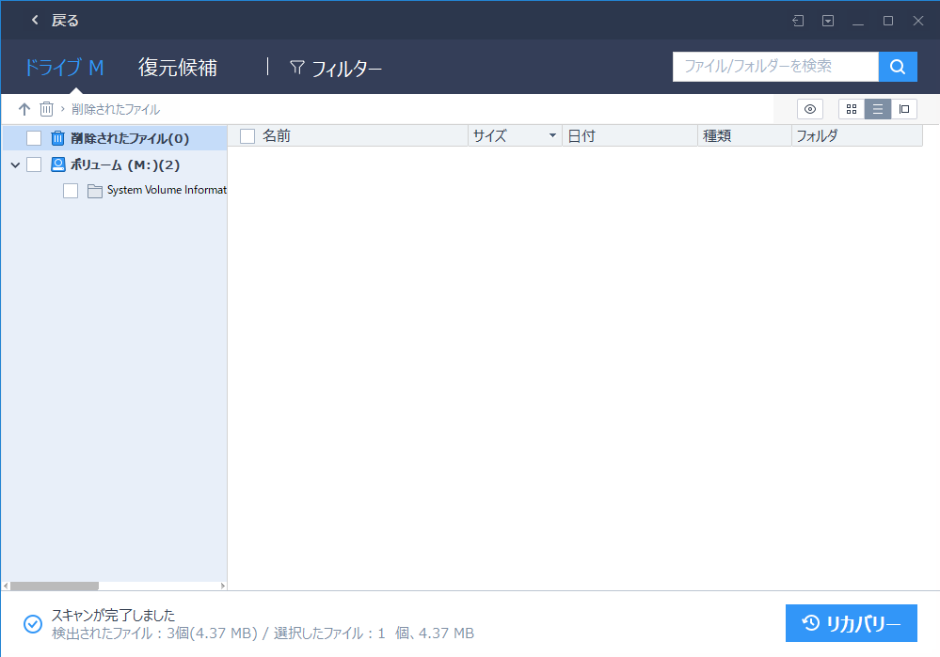The image size is (940, 657).
Task: Check the 削除されたファイル(0) checkbox
Action: 34,137
